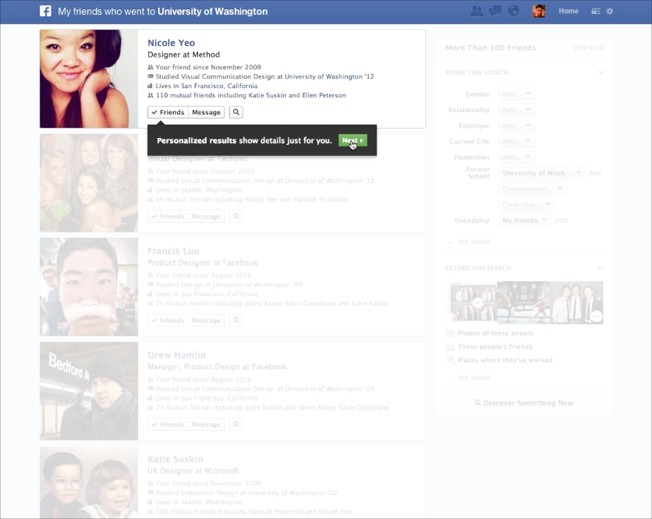This screenshot has width=652, height=519.
Task: Click Add next to Friendship My friends
Action: 561,221
